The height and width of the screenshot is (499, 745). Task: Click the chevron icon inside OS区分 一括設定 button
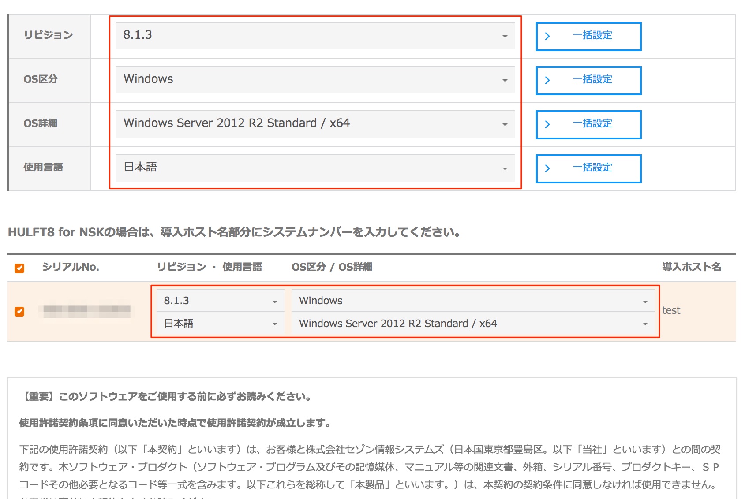(x=548, y=80)
